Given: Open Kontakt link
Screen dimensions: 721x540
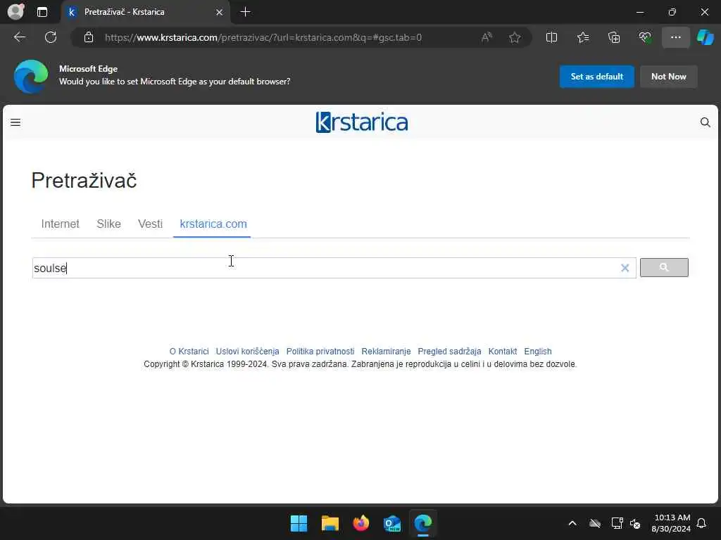Looking at the screenshot, I should [x=503, y=352].
